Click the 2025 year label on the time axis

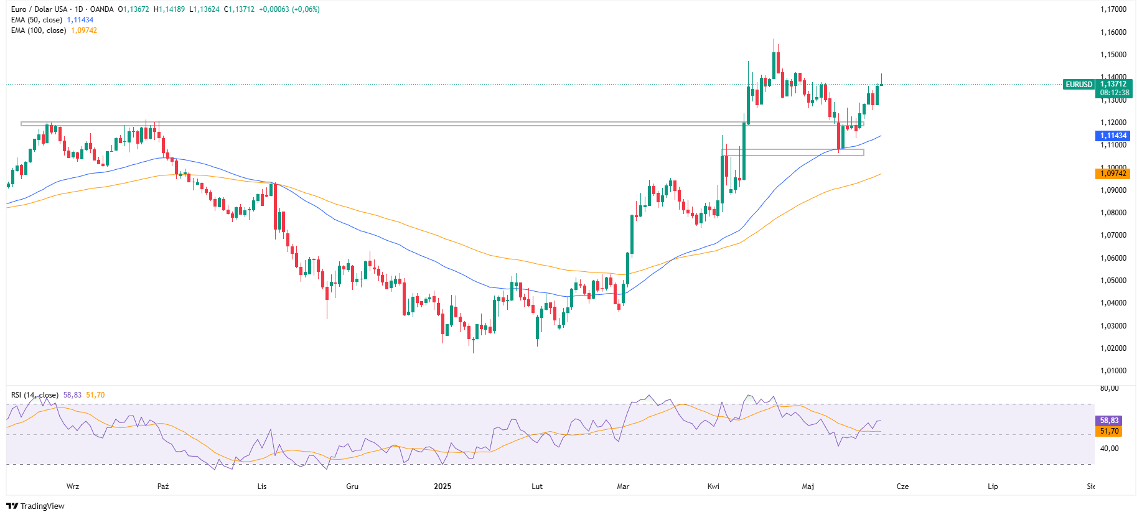pos(442,487)
